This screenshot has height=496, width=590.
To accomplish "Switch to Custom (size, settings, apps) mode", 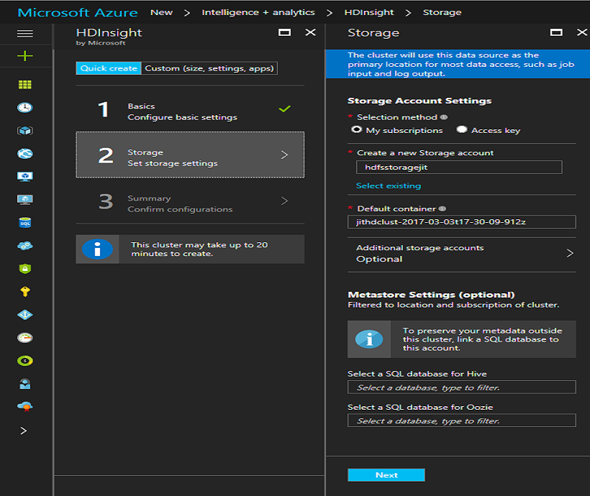I will [209, 68].
